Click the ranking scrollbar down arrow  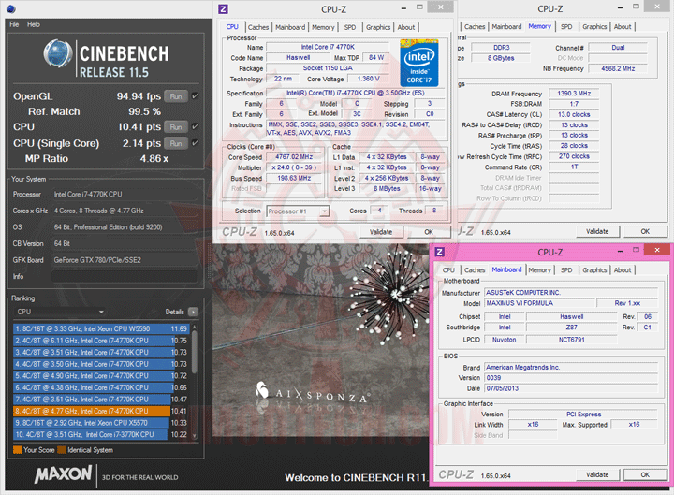pos(195,436)
